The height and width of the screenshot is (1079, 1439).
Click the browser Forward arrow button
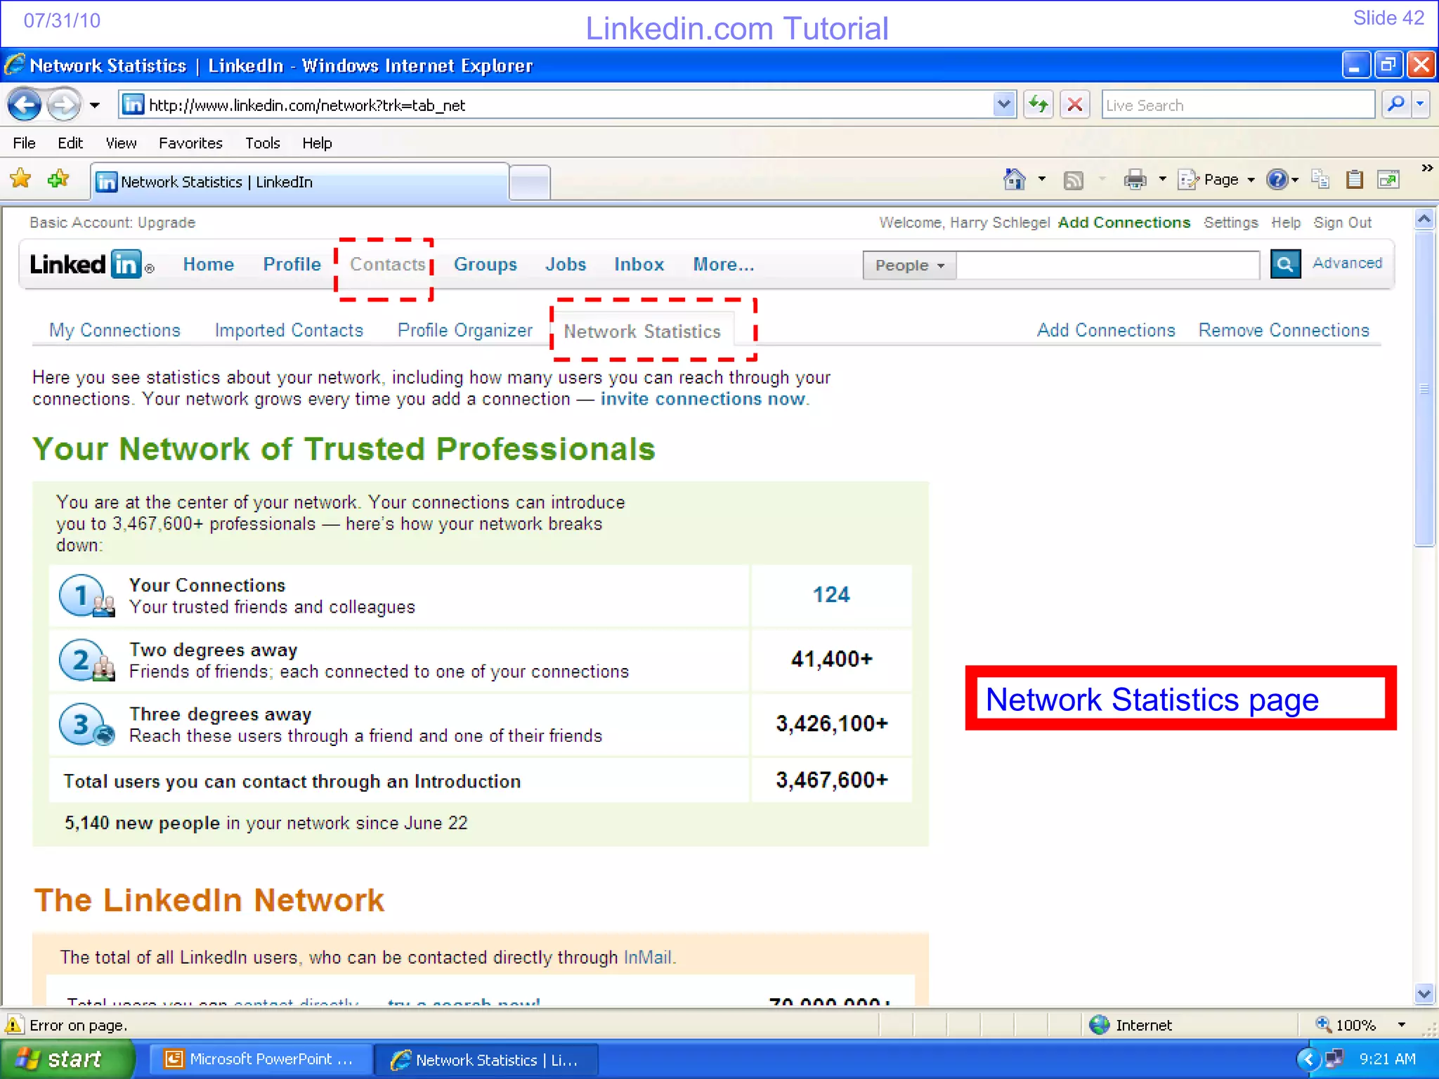(x=64, y=105)
